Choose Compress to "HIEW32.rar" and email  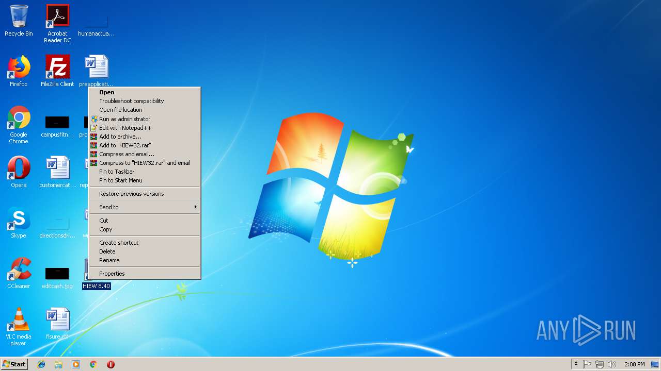(145, 163)
